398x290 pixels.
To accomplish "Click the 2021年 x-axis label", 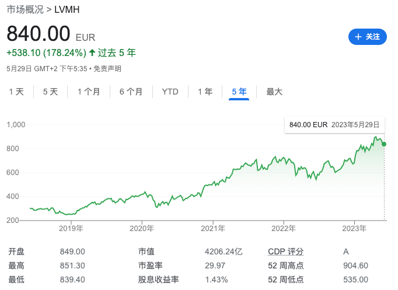I will pos(213,228).
